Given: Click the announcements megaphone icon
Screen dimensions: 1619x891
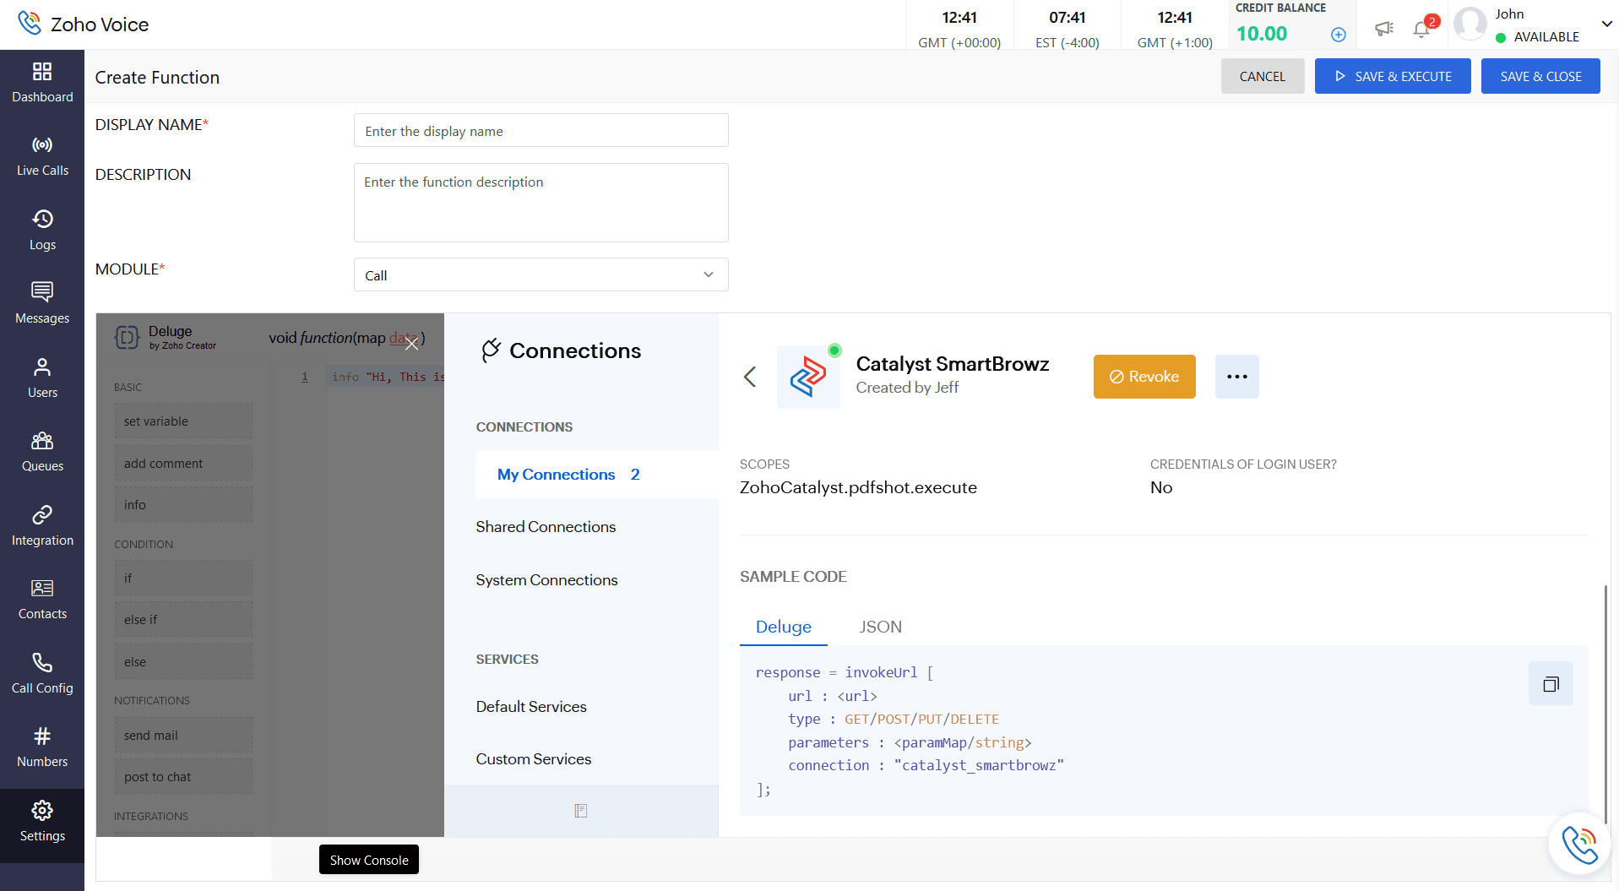Looking at the screenshot, I should coord(1383,29).
